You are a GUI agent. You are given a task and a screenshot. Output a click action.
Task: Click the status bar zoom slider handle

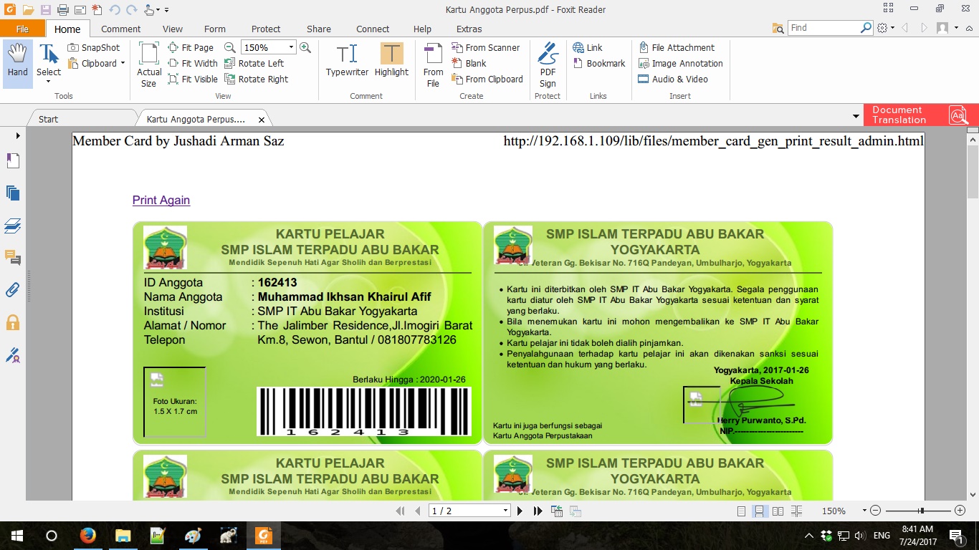point(922,511)
